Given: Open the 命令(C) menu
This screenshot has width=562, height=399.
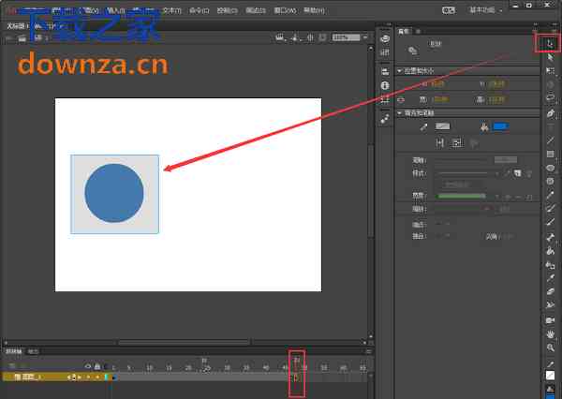Looking at the screenshot, I should point(199,10).
